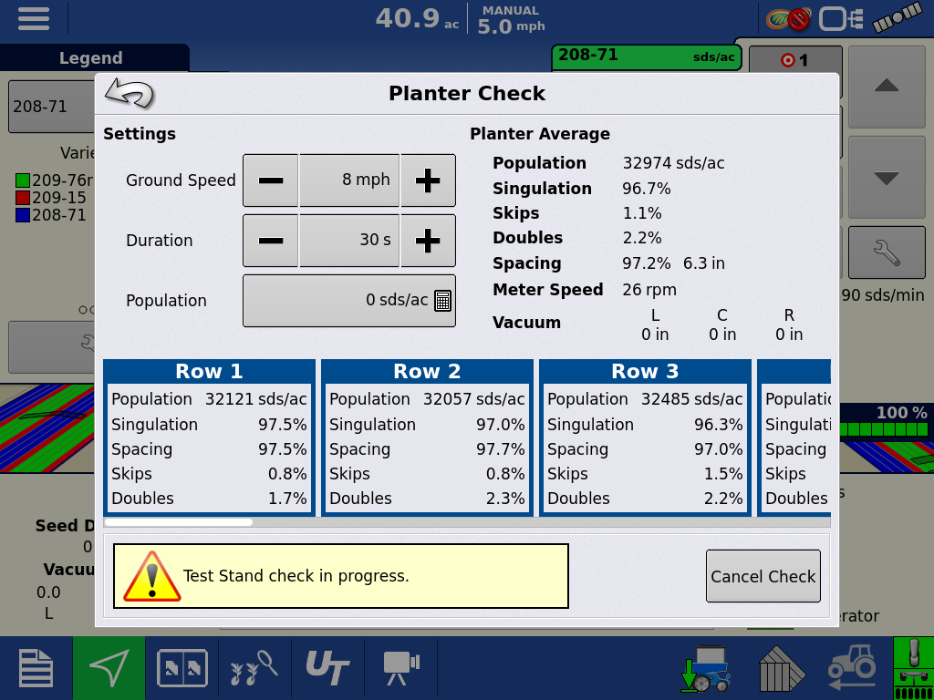Image resolution: width=934 pixels, height=700 pixels.
Task: Click the red 209-15 legend swatch
Action: click(x=23, y=198)
